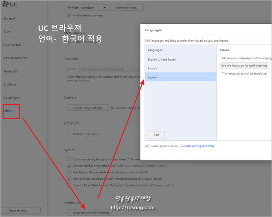The width and height of the screenshot is (272, 217).
Task: Open the General settings section
Action: [x=9, y=18]
